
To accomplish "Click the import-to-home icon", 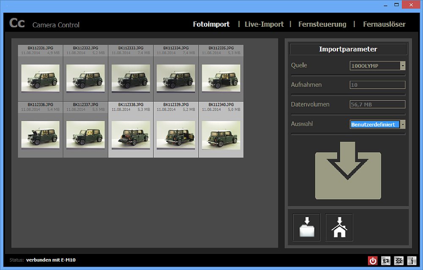I will 338,227.
